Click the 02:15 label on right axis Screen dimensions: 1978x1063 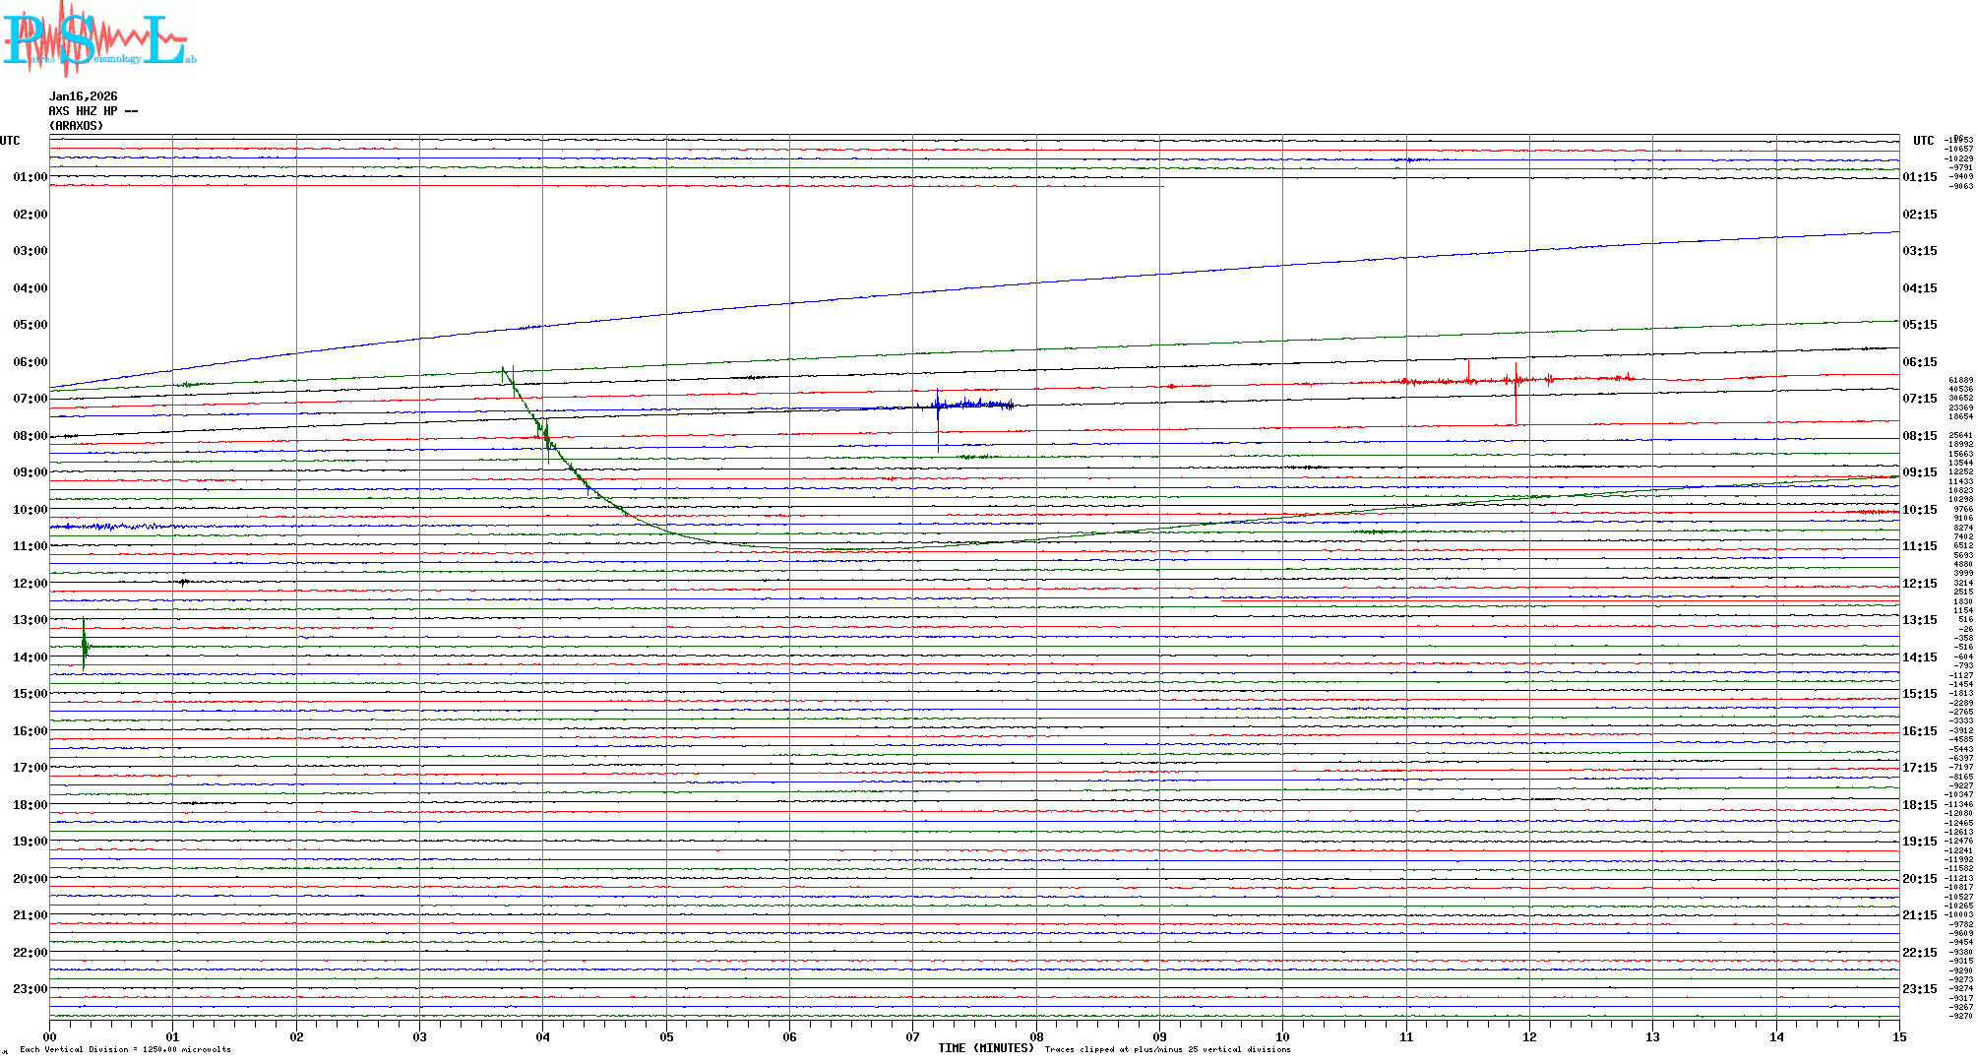point(1919,215)
